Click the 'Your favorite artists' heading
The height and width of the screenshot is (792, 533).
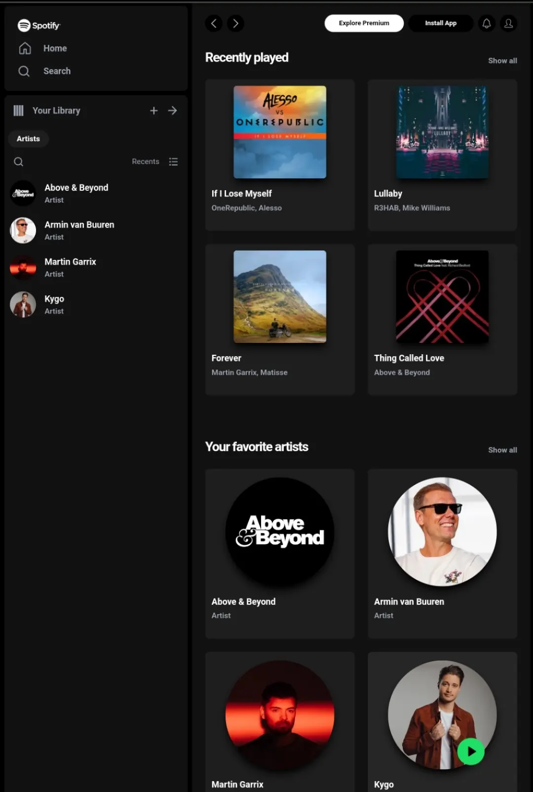257,447
